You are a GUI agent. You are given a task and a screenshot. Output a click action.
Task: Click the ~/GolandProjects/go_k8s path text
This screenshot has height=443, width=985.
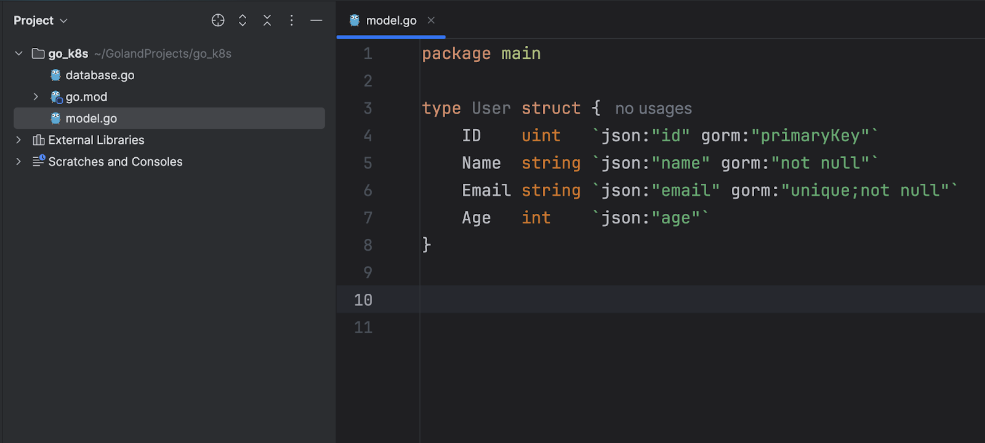point(163,53)
